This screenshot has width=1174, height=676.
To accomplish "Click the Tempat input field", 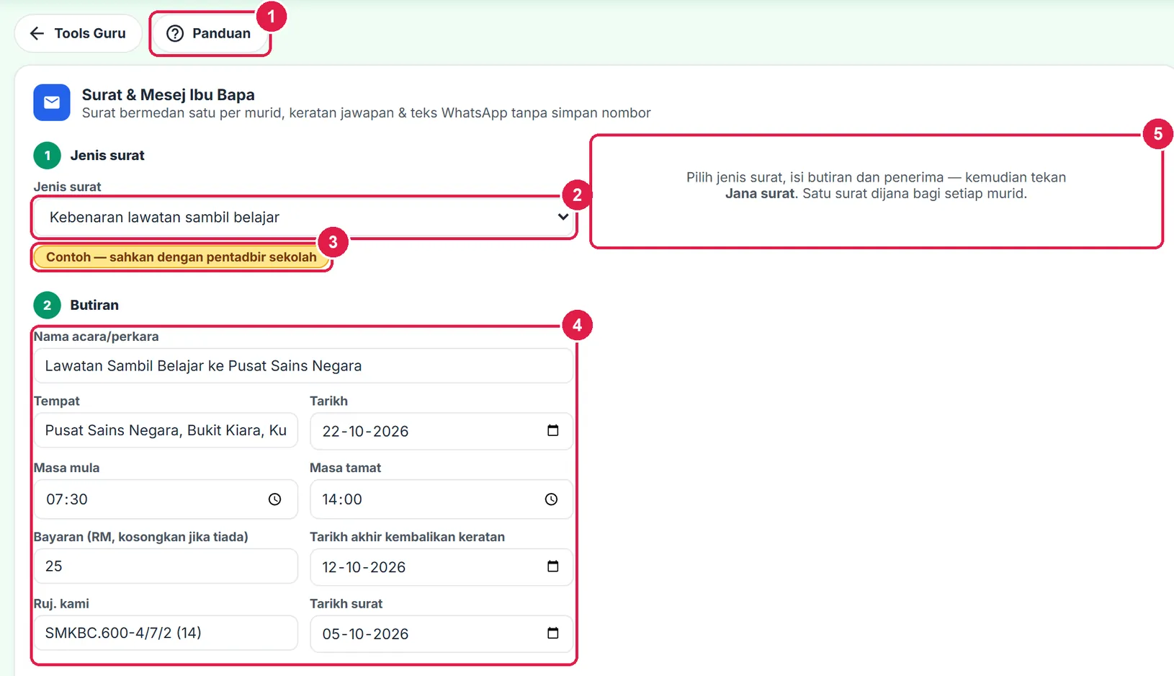I will tap(166, 430).
